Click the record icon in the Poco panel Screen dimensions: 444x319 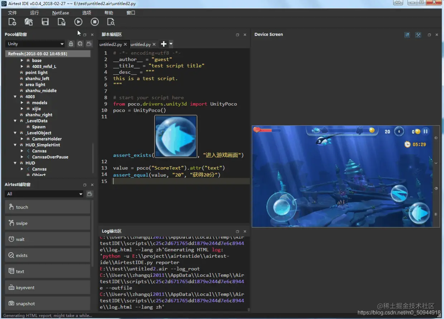point(89,44)
